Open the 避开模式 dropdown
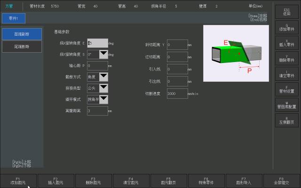This screenshot has height=188, width=301. coord(103,100)
